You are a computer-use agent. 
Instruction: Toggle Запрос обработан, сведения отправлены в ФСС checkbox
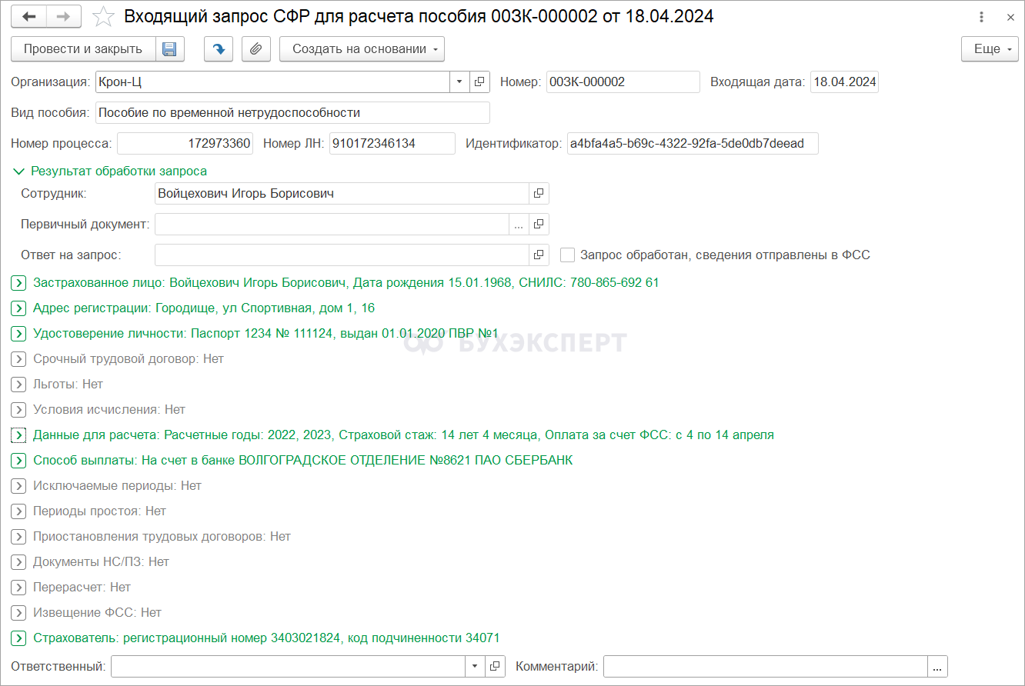[x=568, y=255]
